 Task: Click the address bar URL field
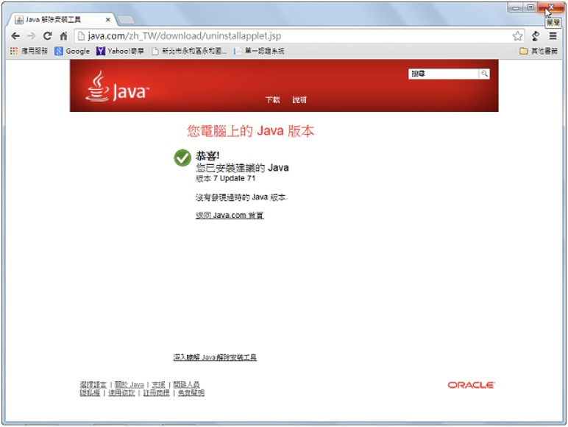[x=294, y=36]
